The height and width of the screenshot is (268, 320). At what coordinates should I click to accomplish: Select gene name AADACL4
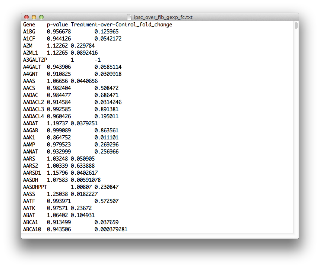(34, 116)
